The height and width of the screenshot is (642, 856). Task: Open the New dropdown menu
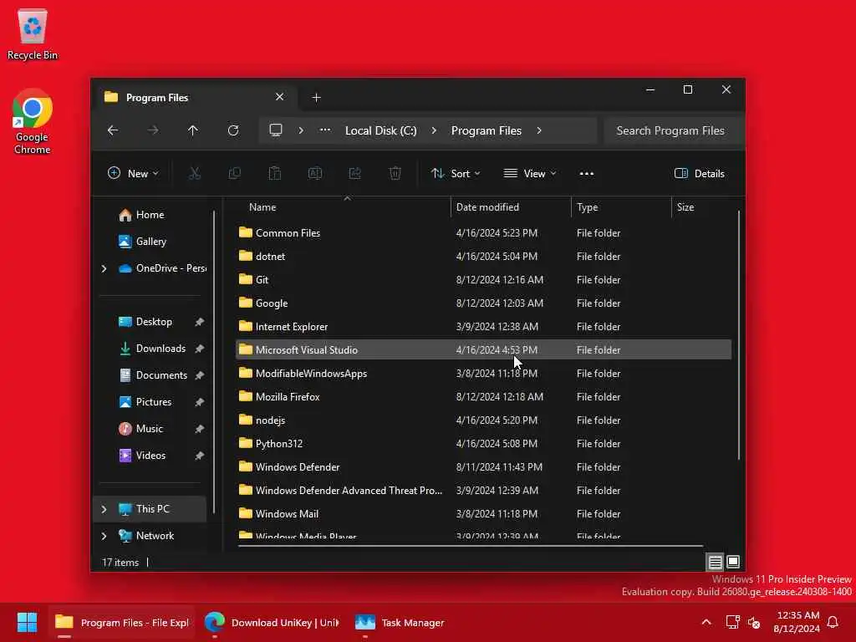(133, 174)
